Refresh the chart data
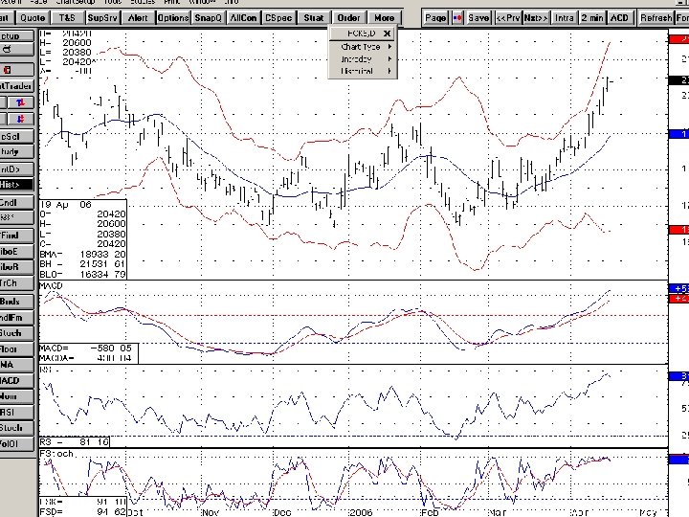This screenshot has height=517, width=689. 656,18
